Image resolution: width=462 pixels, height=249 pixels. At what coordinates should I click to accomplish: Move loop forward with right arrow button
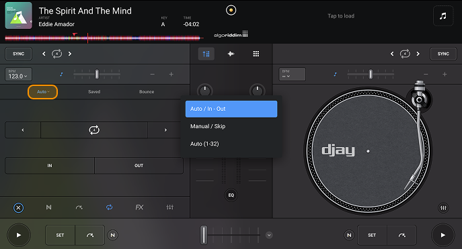click(x=165, y=130)
